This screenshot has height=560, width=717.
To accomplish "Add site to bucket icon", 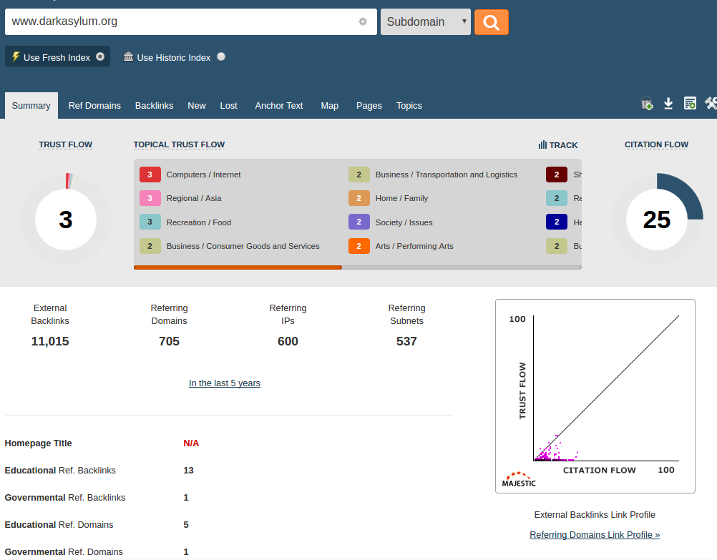I will tap(647, 104).
